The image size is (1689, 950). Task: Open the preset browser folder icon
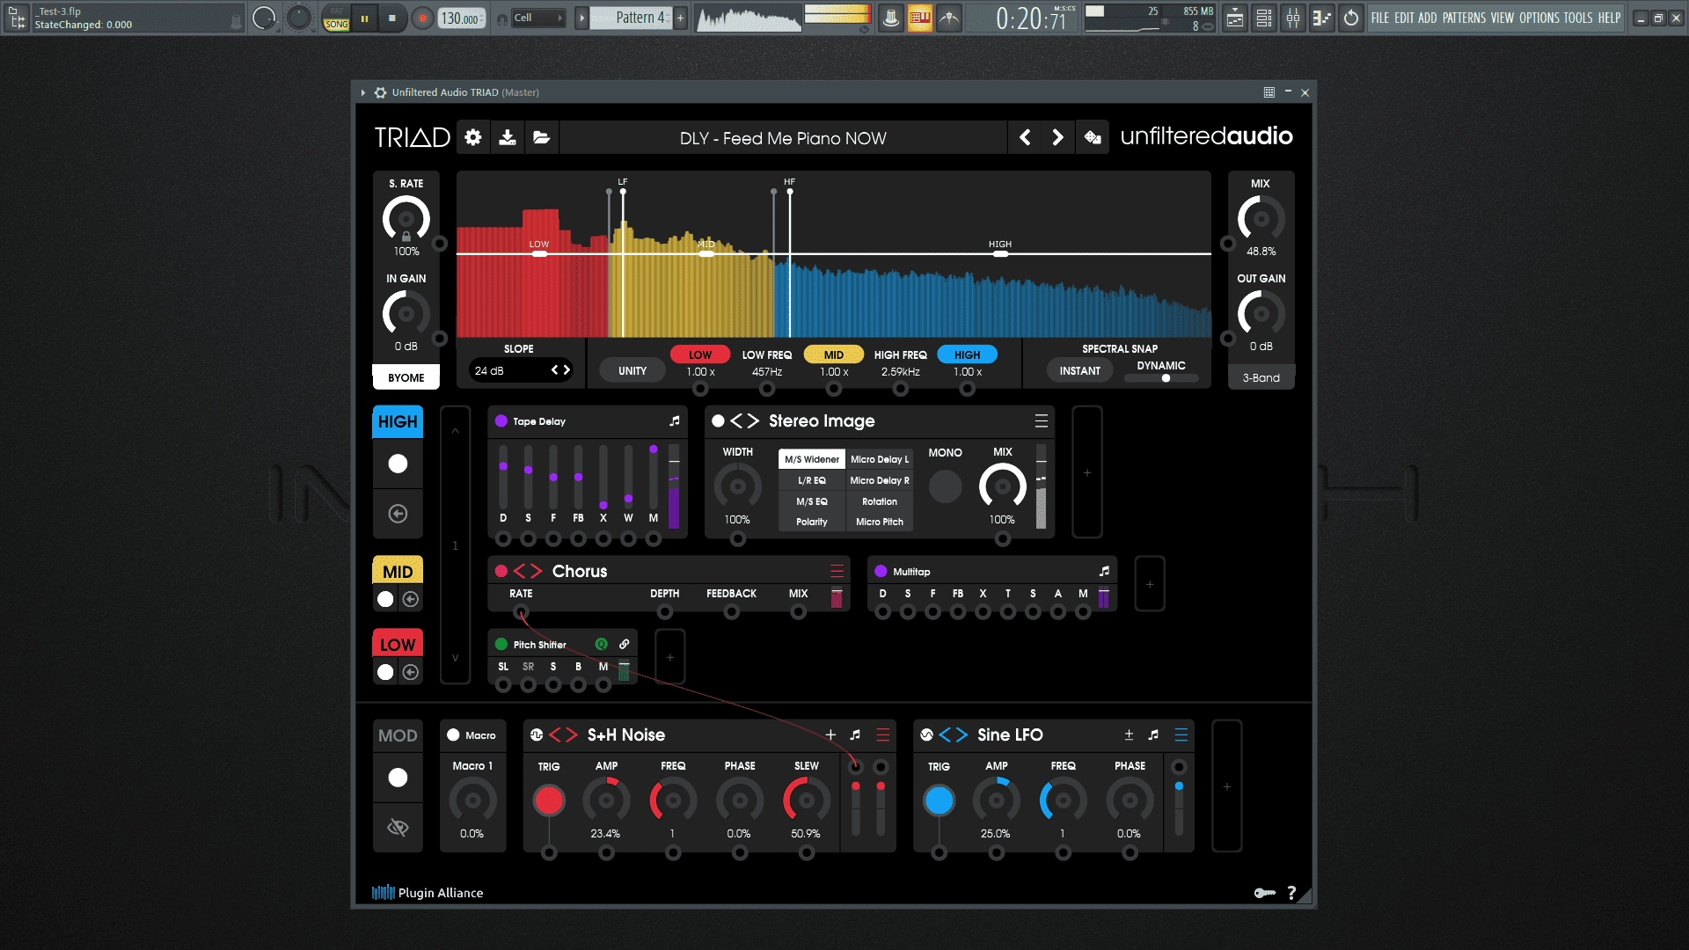tap(542, 137)
